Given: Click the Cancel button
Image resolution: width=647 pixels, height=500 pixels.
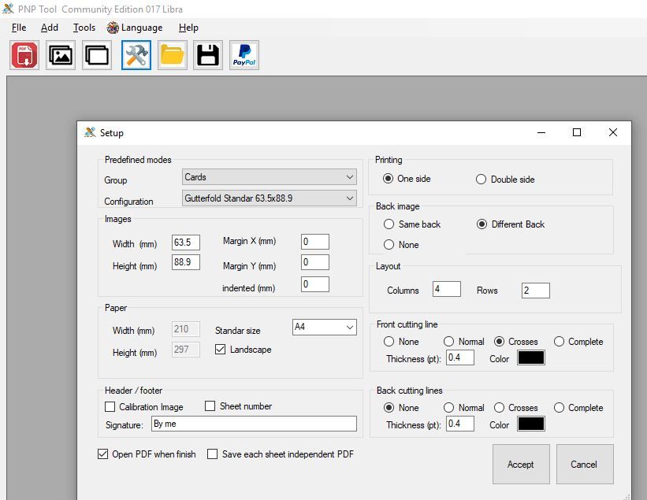Looking at the screenshot, I should point(584,464).
